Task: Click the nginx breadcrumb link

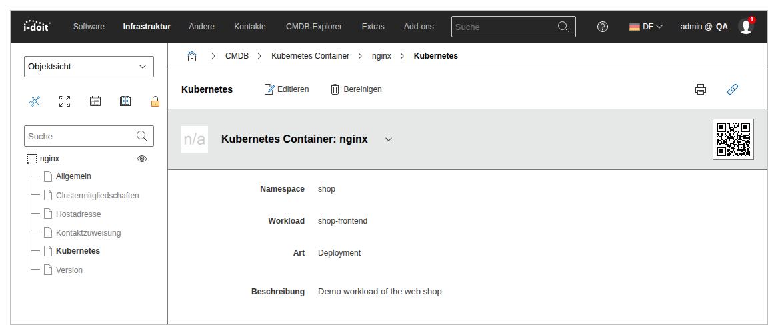Action: click(x=381, y=56)
